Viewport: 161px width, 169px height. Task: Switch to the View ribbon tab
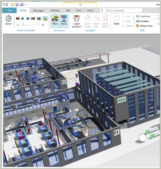[79, 11]
